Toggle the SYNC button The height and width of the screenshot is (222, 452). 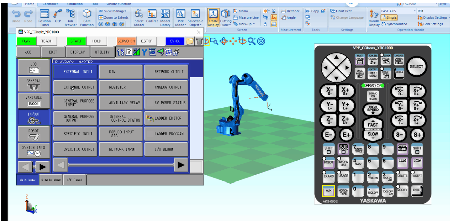tap(175, 41)
